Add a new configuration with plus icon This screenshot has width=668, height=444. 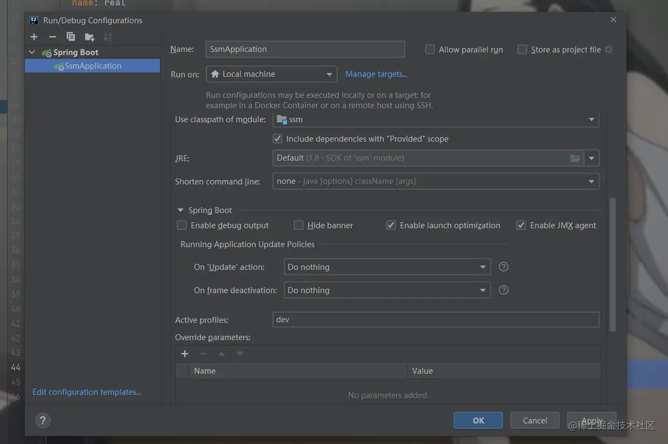[x=34, y=37]
